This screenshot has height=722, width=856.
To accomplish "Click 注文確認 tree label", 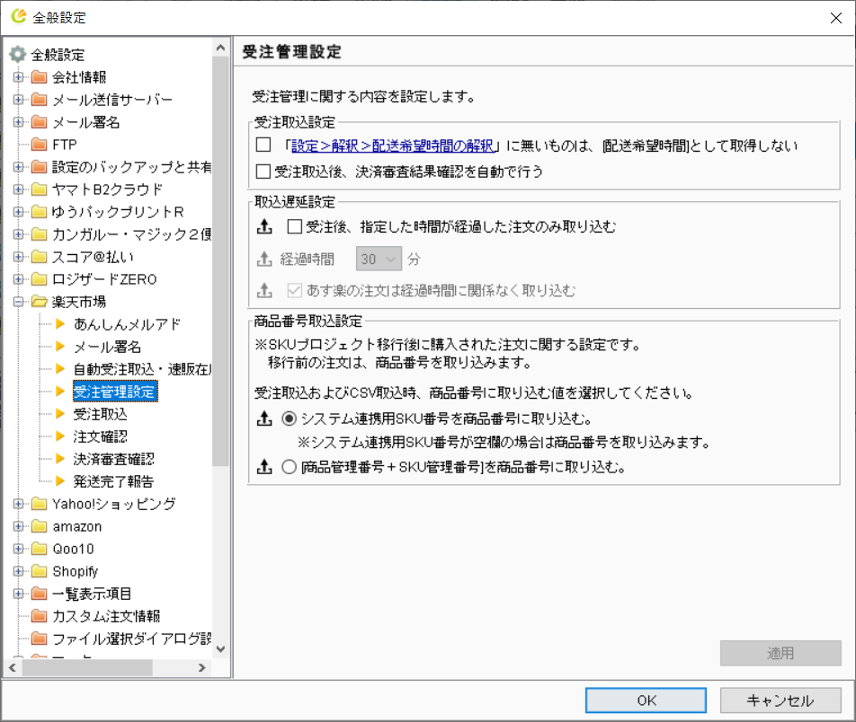I will pyautogui.click(x=100, y=436).
